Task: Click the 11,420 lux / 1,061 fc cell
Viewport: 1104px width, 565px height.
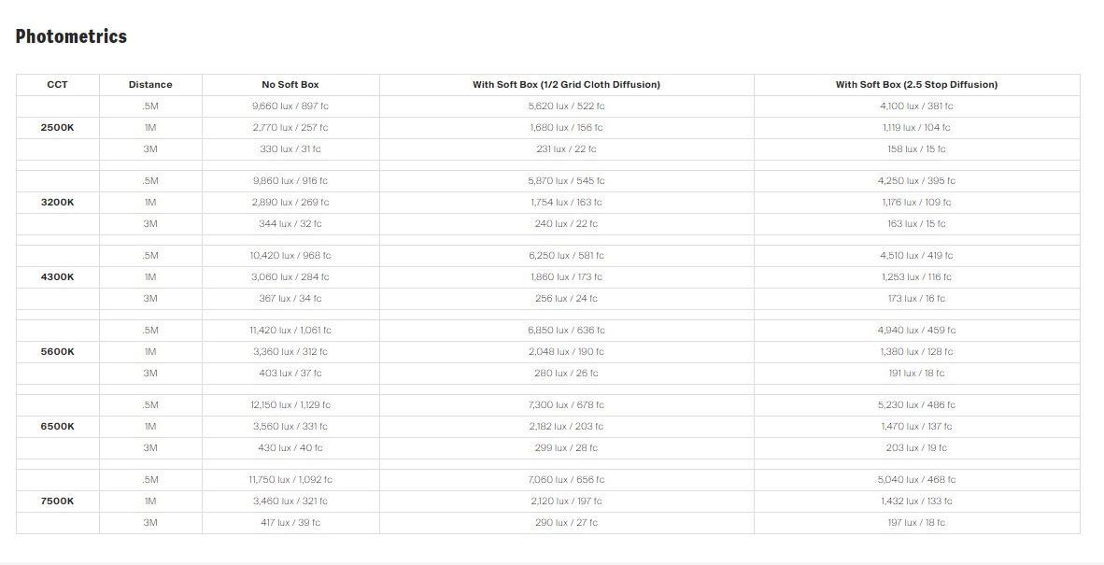Action: (290, 331)
